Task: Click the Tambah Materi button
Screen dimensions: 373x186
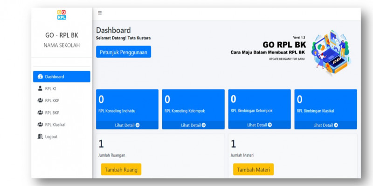Action: 253,169
